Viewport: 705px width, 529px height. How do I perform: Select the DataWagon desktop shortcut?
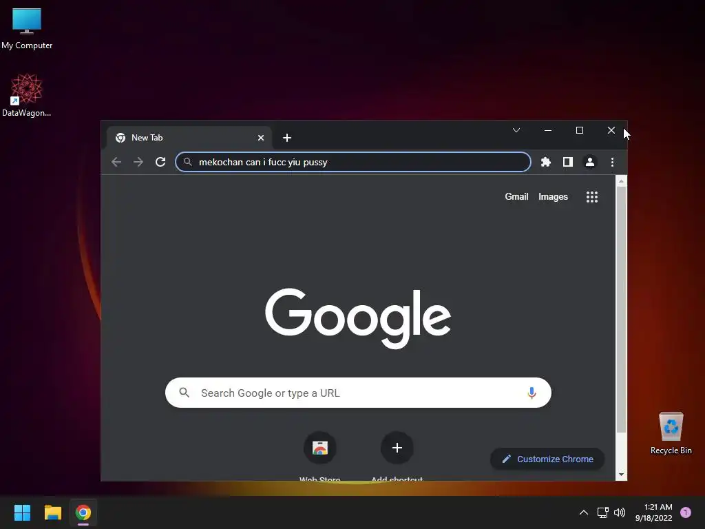(x=27, y=95)
